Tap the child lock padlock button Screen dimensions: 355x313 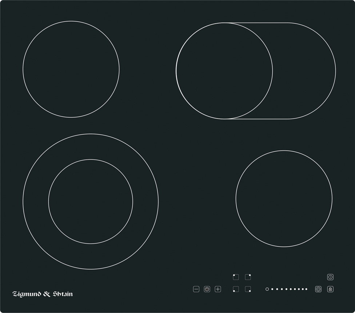point(330,289)
